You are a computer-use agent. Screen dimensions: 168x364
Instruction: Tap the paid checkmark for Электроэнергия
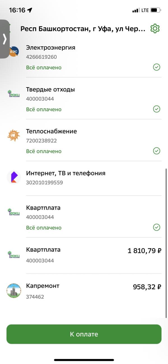(x=157, y=67)
